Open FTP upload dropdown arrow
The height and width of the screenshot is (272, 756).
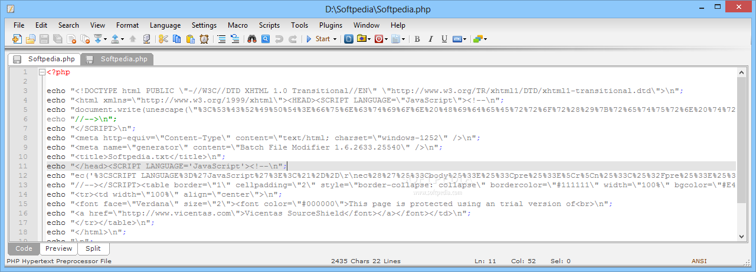pyautogui.click(x=123, y=39)
